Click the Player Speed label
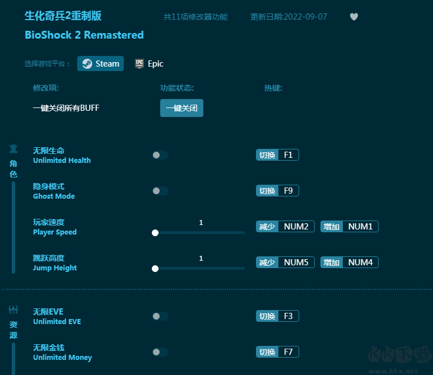 (x=55, y=232)
